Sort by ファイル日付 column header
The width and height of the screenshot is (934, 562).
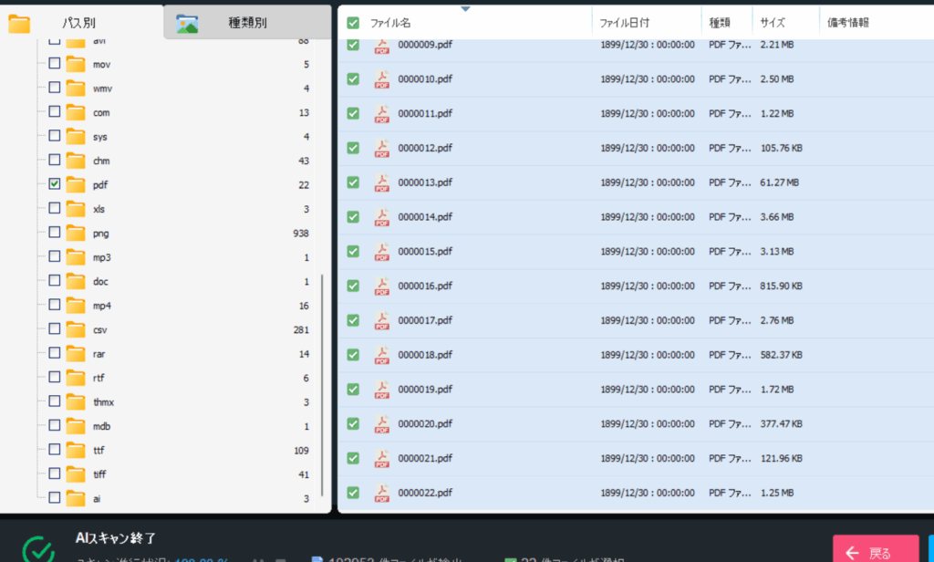click(624, 23)
